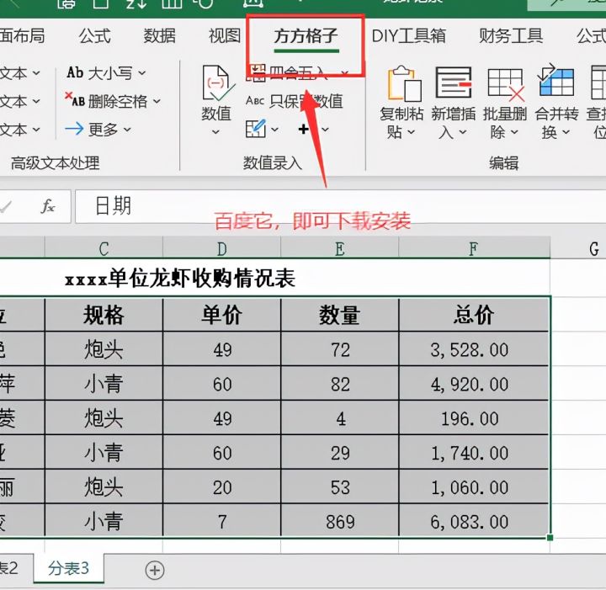Add a new sheet with plus button
Screen dimensions: 606x590
click(x=155, y=570)
